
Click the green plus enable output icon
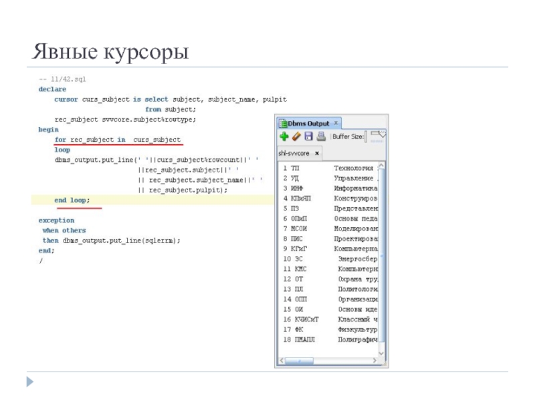[284, 136]
